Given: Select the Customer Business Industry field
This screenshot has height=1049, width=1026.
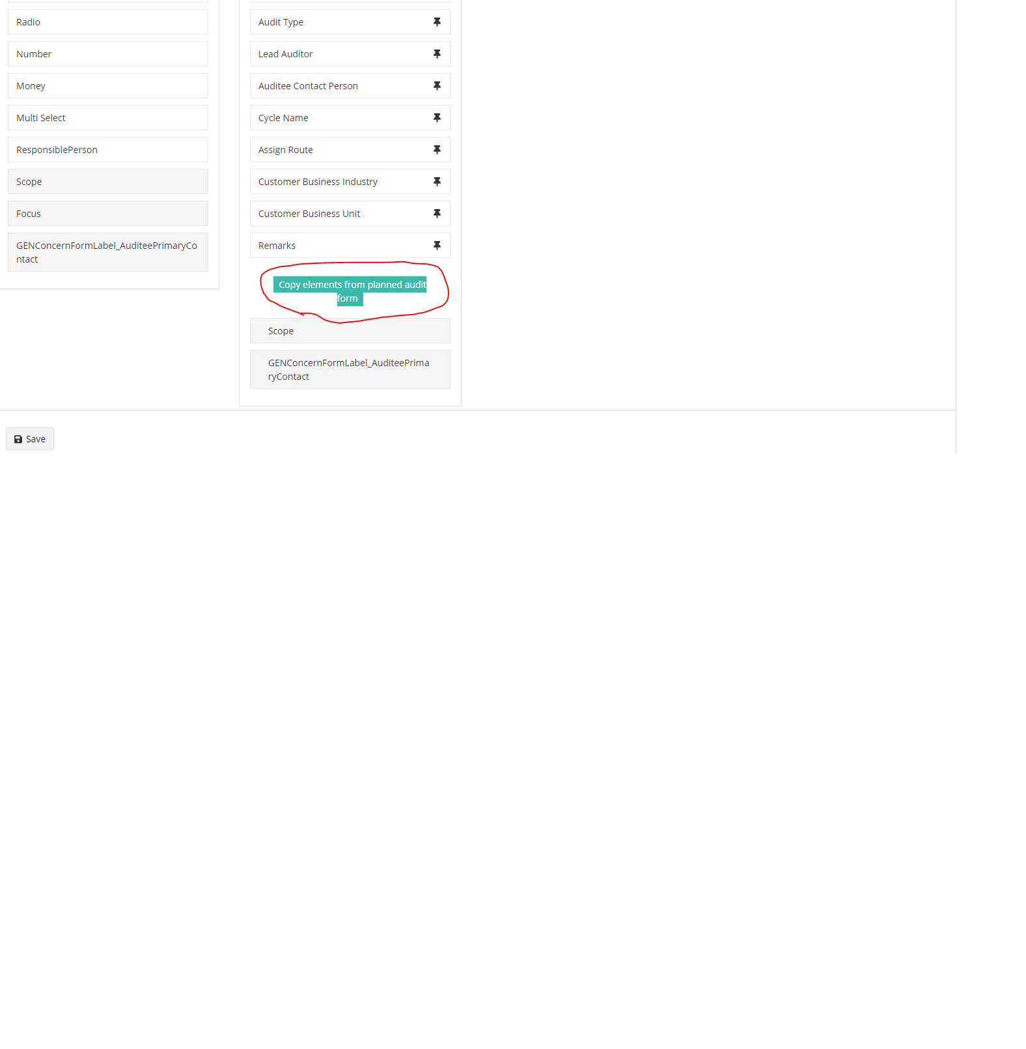Looking at the screenshot, I should (350, 182).
